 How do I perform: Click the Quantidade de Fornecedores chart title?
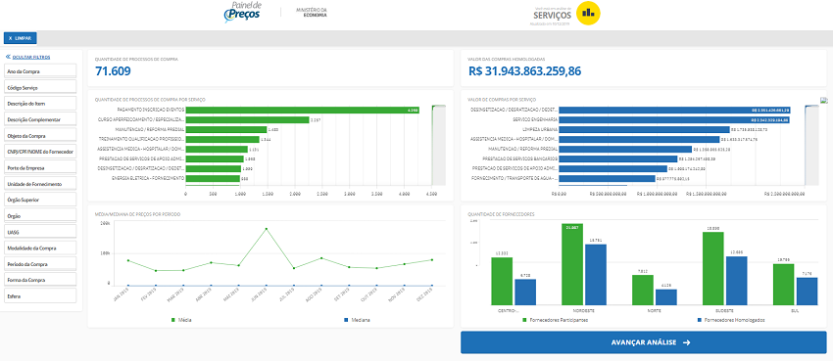click(501, 214)
